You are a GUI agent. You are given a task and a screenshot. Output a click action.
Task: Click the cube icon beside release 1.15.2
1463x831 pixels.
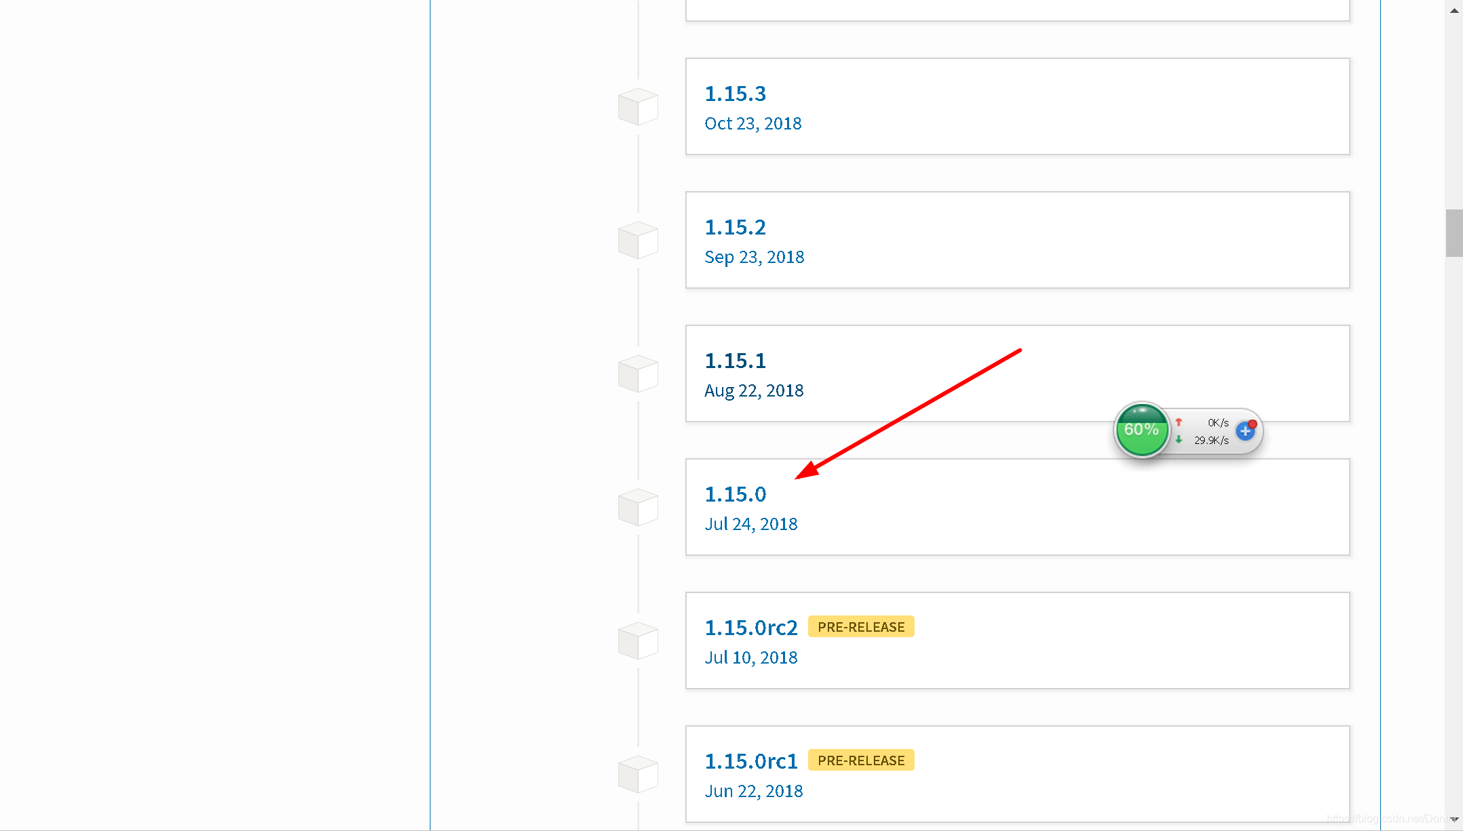[x=638, y=241]
